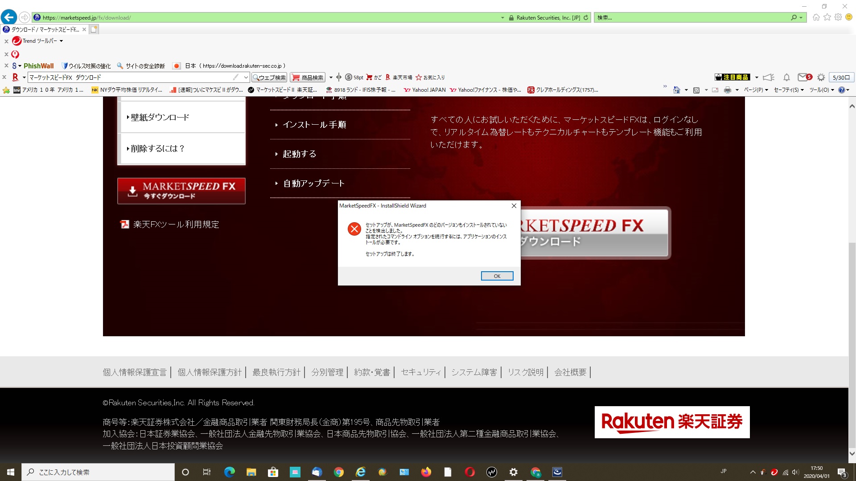This screenshot has width=856, height=481.
Task: Click the browser forward arrow button
Action: pyautogui.click(x=25, y=17)
